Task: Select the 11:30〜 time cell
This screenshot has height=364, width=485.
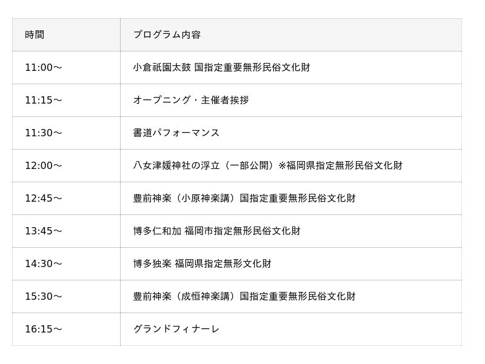Action: (66, 133)
